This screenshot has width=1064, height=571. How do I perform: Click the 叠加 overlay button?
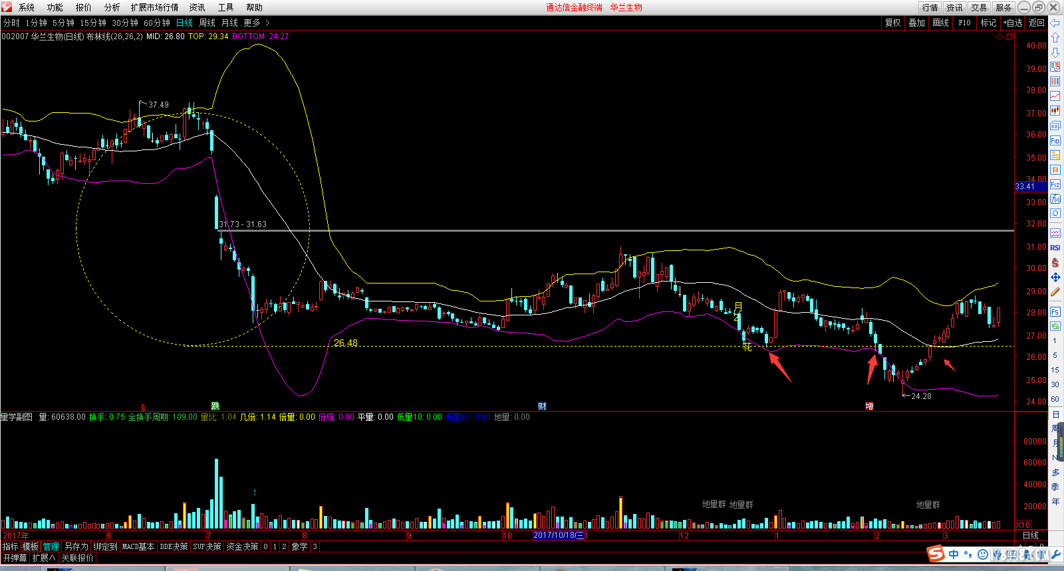(x=917, y=23)
